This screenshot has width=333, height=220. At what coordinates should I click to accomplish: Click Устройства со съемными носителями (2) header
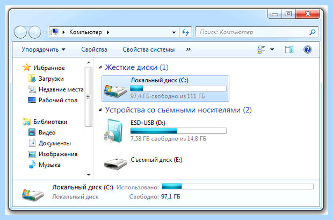click(178, 110)
